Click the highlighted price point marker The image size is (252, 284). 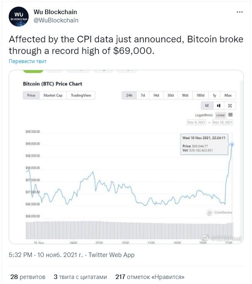tap(232, 144)
